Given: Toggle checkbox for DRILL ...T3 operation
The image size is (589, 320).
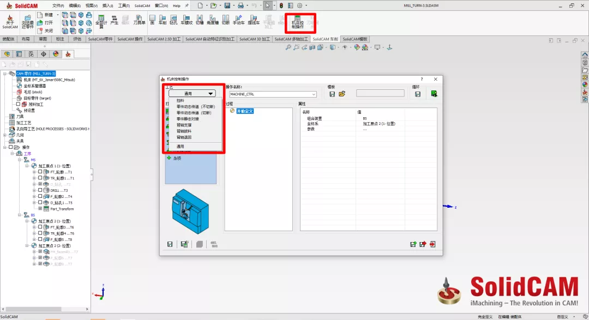Looking at the screenshot, I should pyautogui.click(x=40, y=190).
